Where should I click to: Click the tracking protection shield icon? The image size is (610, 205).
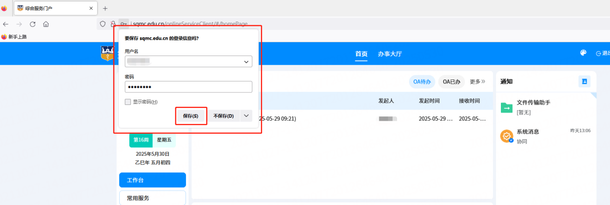[102, 24]
